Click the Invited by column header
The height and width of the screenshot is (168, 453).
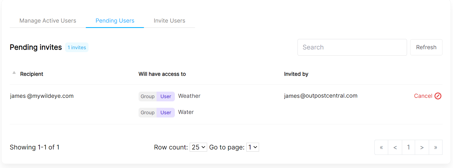[x=296, y=74]
